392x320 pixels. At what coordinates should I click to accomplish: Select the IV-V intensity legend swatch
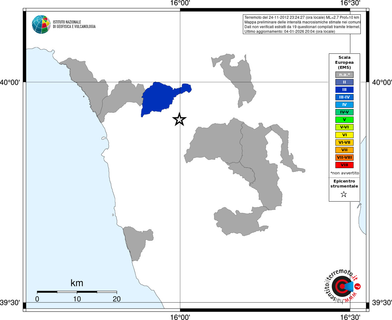coord(344,112)
